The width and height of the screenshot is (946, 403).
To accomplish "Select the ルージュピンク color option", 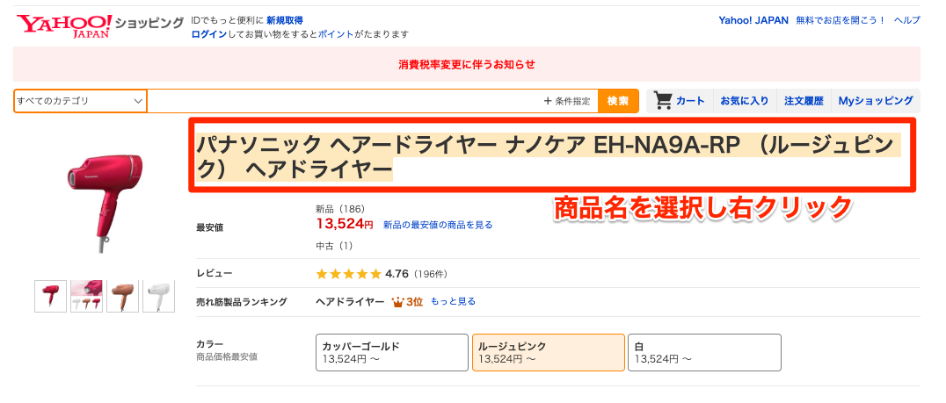I will (548, 352).
